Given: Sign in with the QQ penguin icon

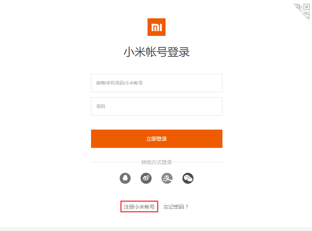Looking at the screenshot, I should tap(125, 178).
